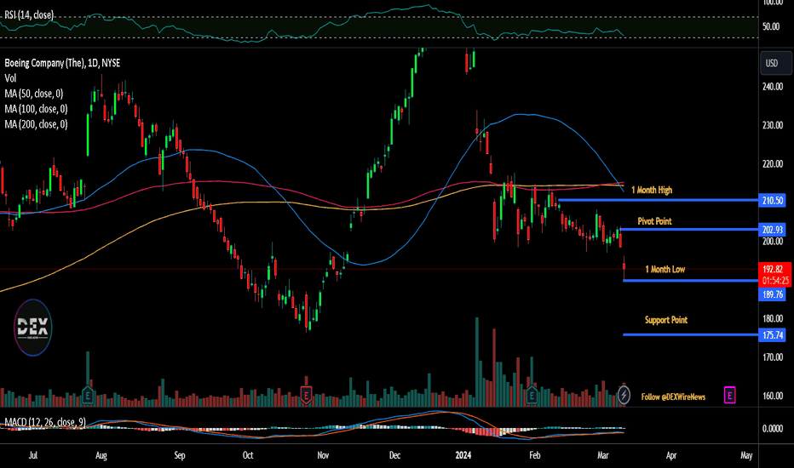Click the Follow @DEXWireNews text
Viewport: 794px width, 468px height.
coord(673,397)
